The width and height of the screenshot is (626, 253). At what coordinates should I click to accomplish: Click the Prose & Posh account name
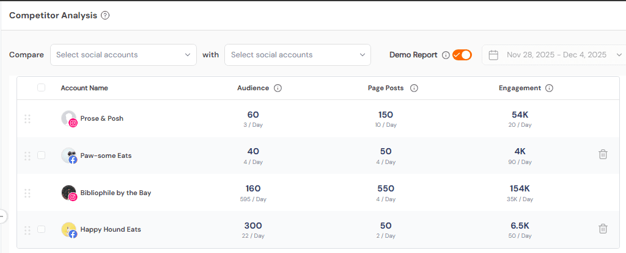point(102,118)
